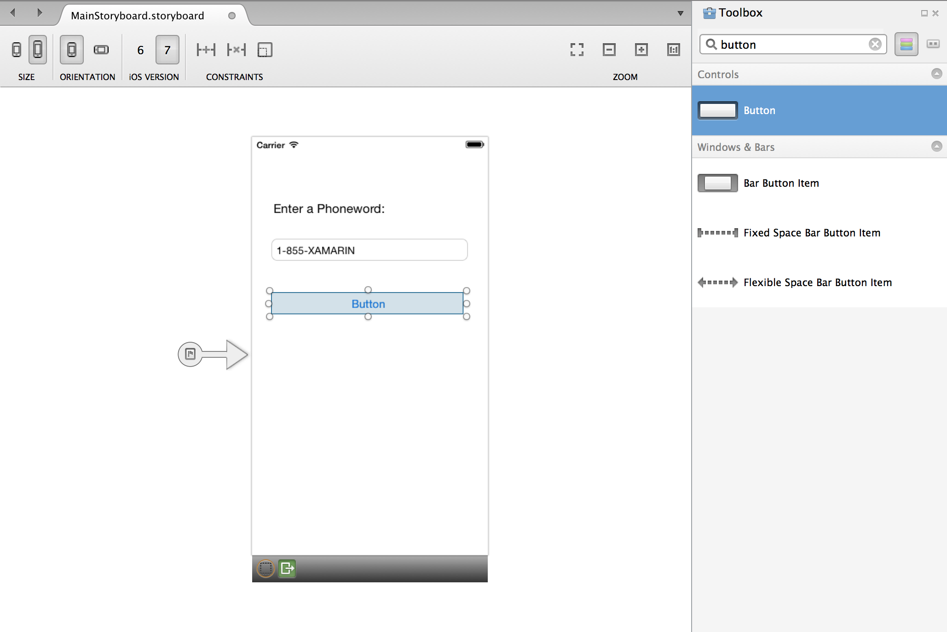Click the zoom to actual size icon
The height and width of the screenshot is (632, 947).
[x=674, y=50]
